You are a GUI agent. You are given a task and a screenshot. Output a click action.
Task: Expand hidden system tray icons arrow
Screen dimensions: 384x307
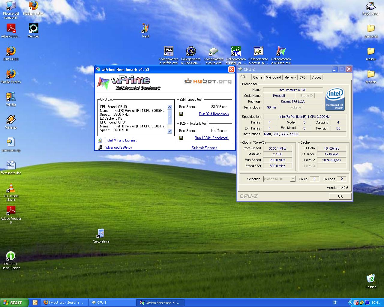pyautogui.click(x=350, y=303)
